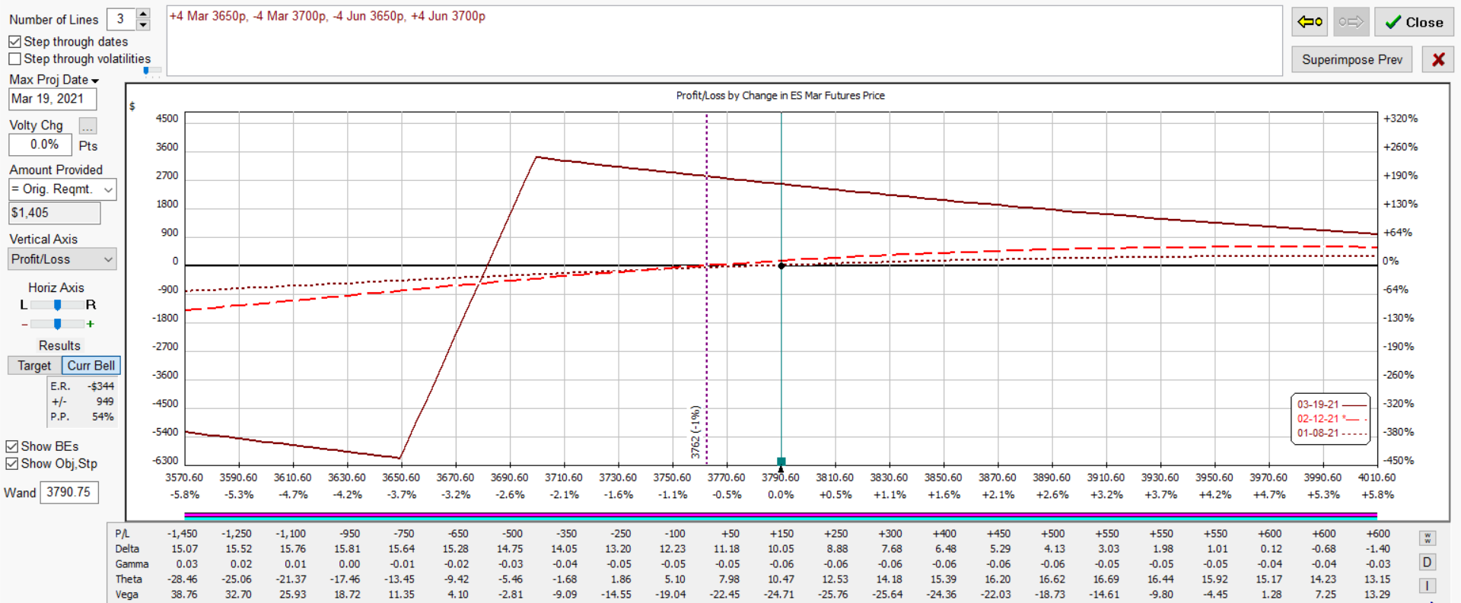Click the chart title Profit/Loss by Change text
The image size is (1461, 603).
(781, 96)
